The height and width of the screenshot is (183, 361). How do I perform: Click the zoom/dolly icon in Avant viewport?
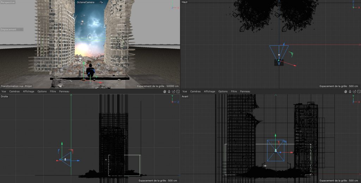pos(350,91)
